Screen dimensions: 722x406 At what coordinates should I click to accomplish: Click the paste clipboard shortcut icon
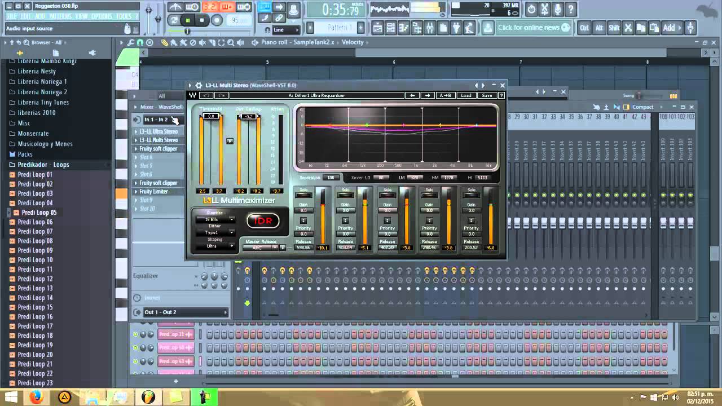coord(654,28)
